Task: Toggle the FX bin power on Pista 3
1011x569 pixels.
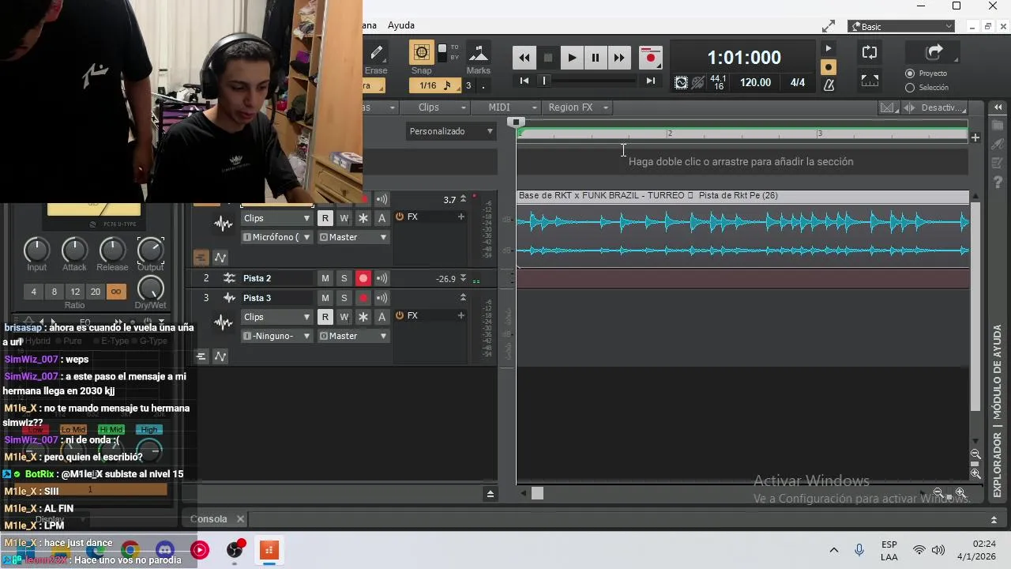Action: 400,315
